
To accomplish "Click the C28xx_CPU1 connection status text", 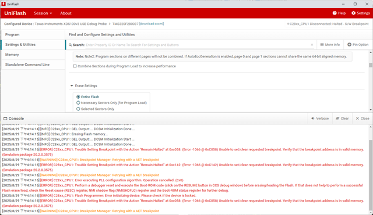I will pos(328,24).
